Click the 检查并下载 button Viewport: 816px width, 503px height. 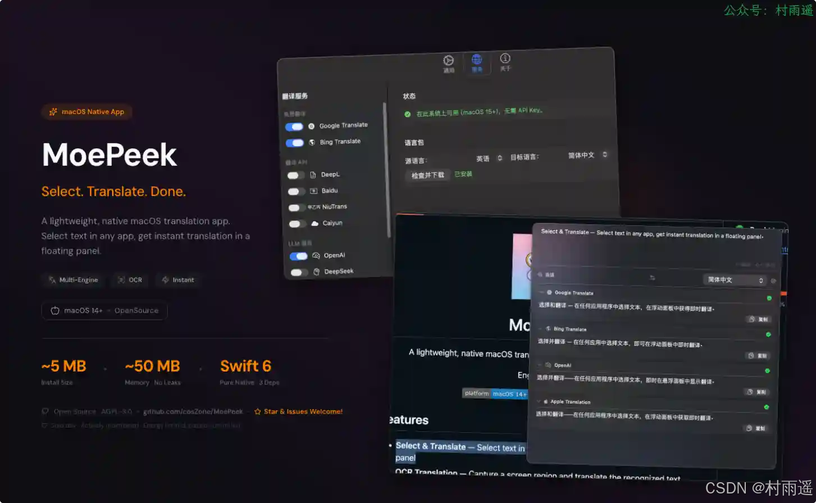point(427,175)
